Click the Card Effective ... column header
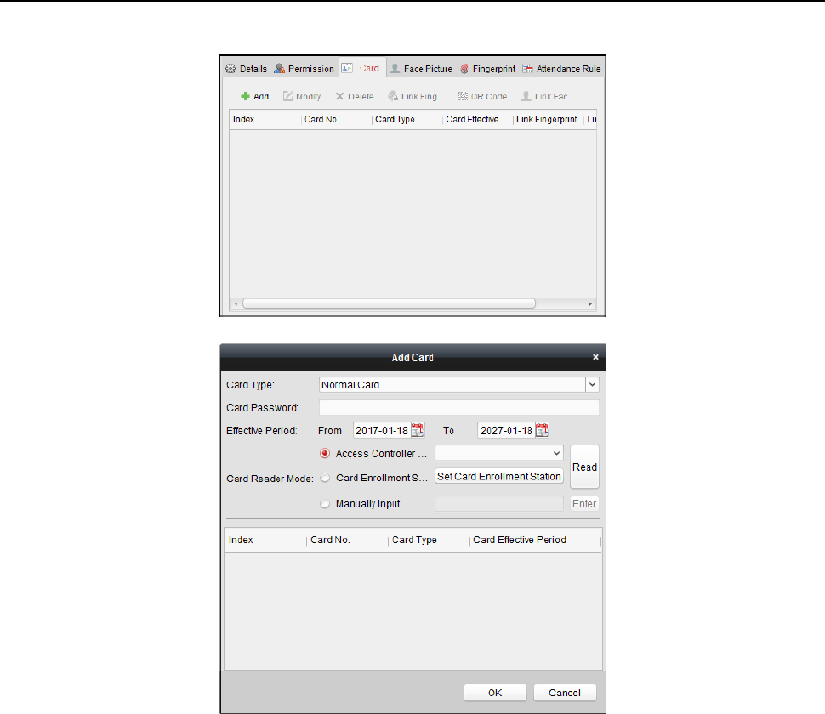This screenshot has width=825, height=714. coord(478,119)
